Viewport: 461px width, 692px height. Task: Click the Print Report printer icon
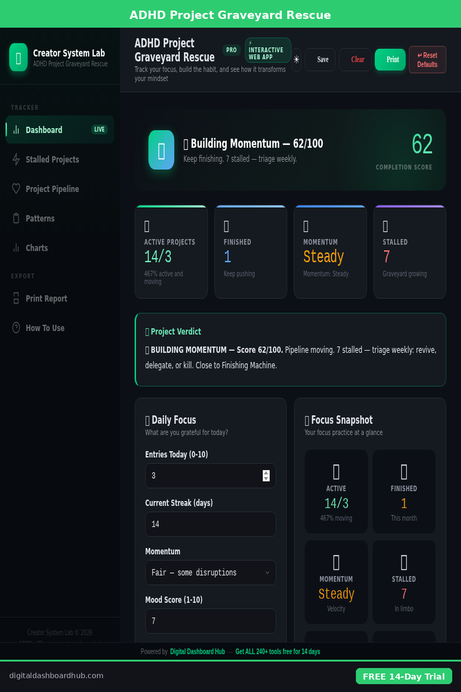pos(16,298)
